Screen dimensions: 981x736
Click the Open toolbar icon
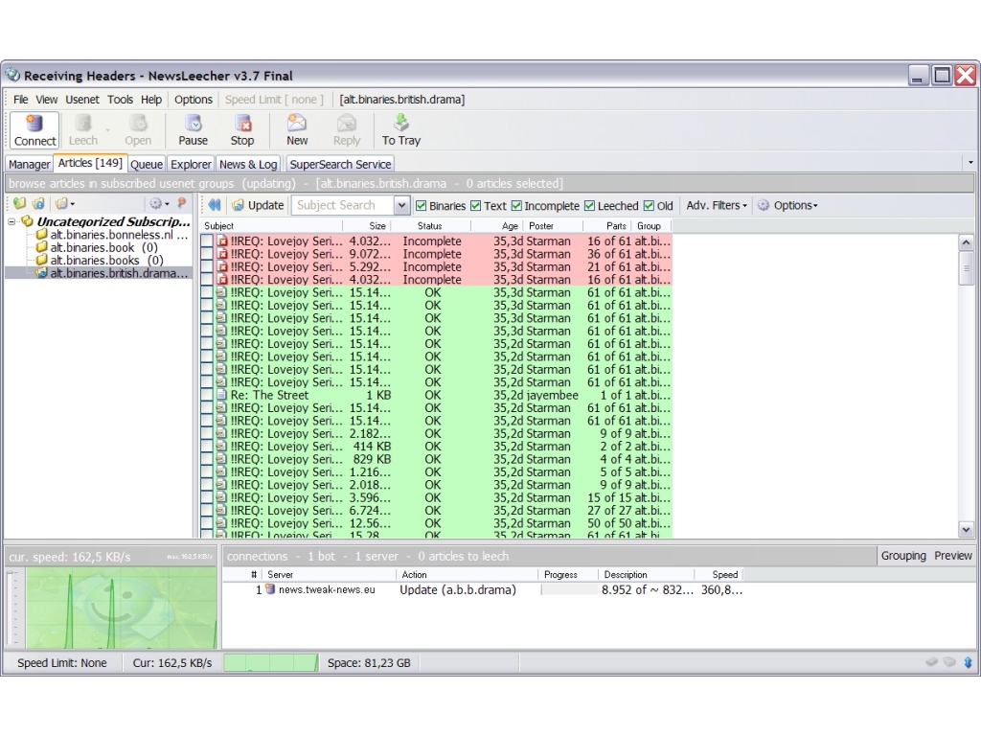tap(138, 124)
